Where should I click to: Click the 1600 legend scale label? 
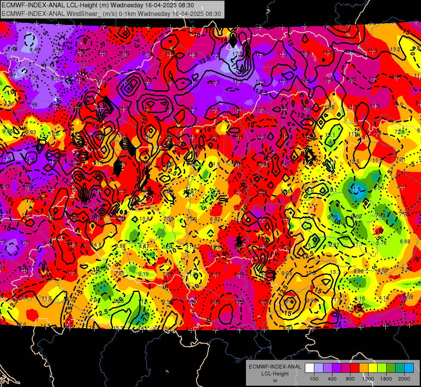386,379
